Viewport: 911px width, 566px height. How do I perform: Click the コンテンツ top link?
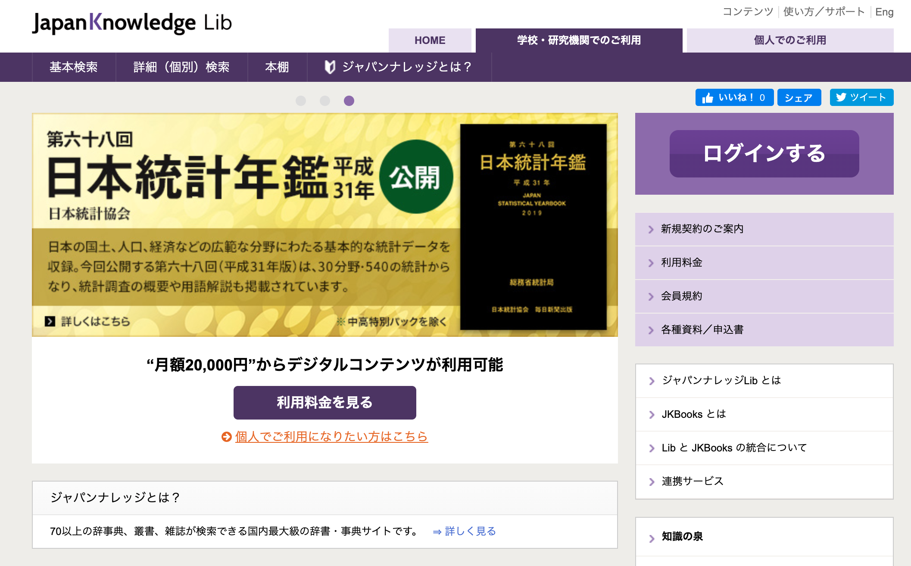[748, 12]
